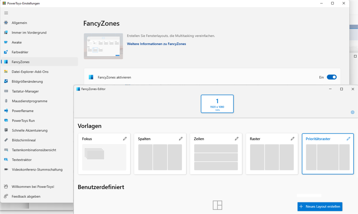Screen dimensions: 358x214
Task: Click the Tastenkombinationsübersicht icon
Action: (6, 150)
